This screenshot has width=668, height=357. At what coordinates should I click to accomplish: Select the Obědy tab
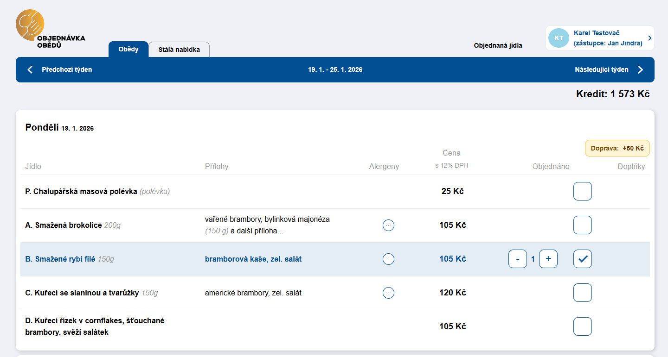pos(128,50)
